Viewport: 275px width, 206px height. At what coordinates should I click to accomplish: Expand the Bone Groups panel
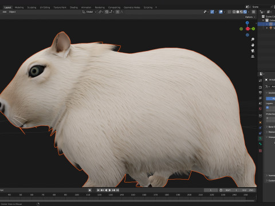coord(270,127)
